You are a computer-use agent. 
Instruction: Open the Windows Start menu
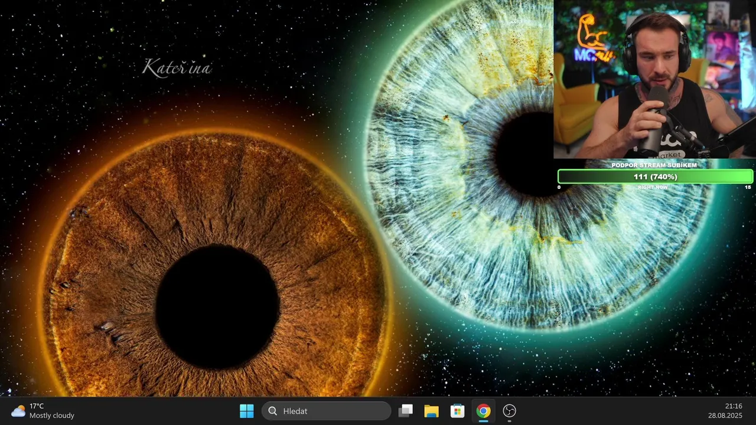tap(247, 411)
